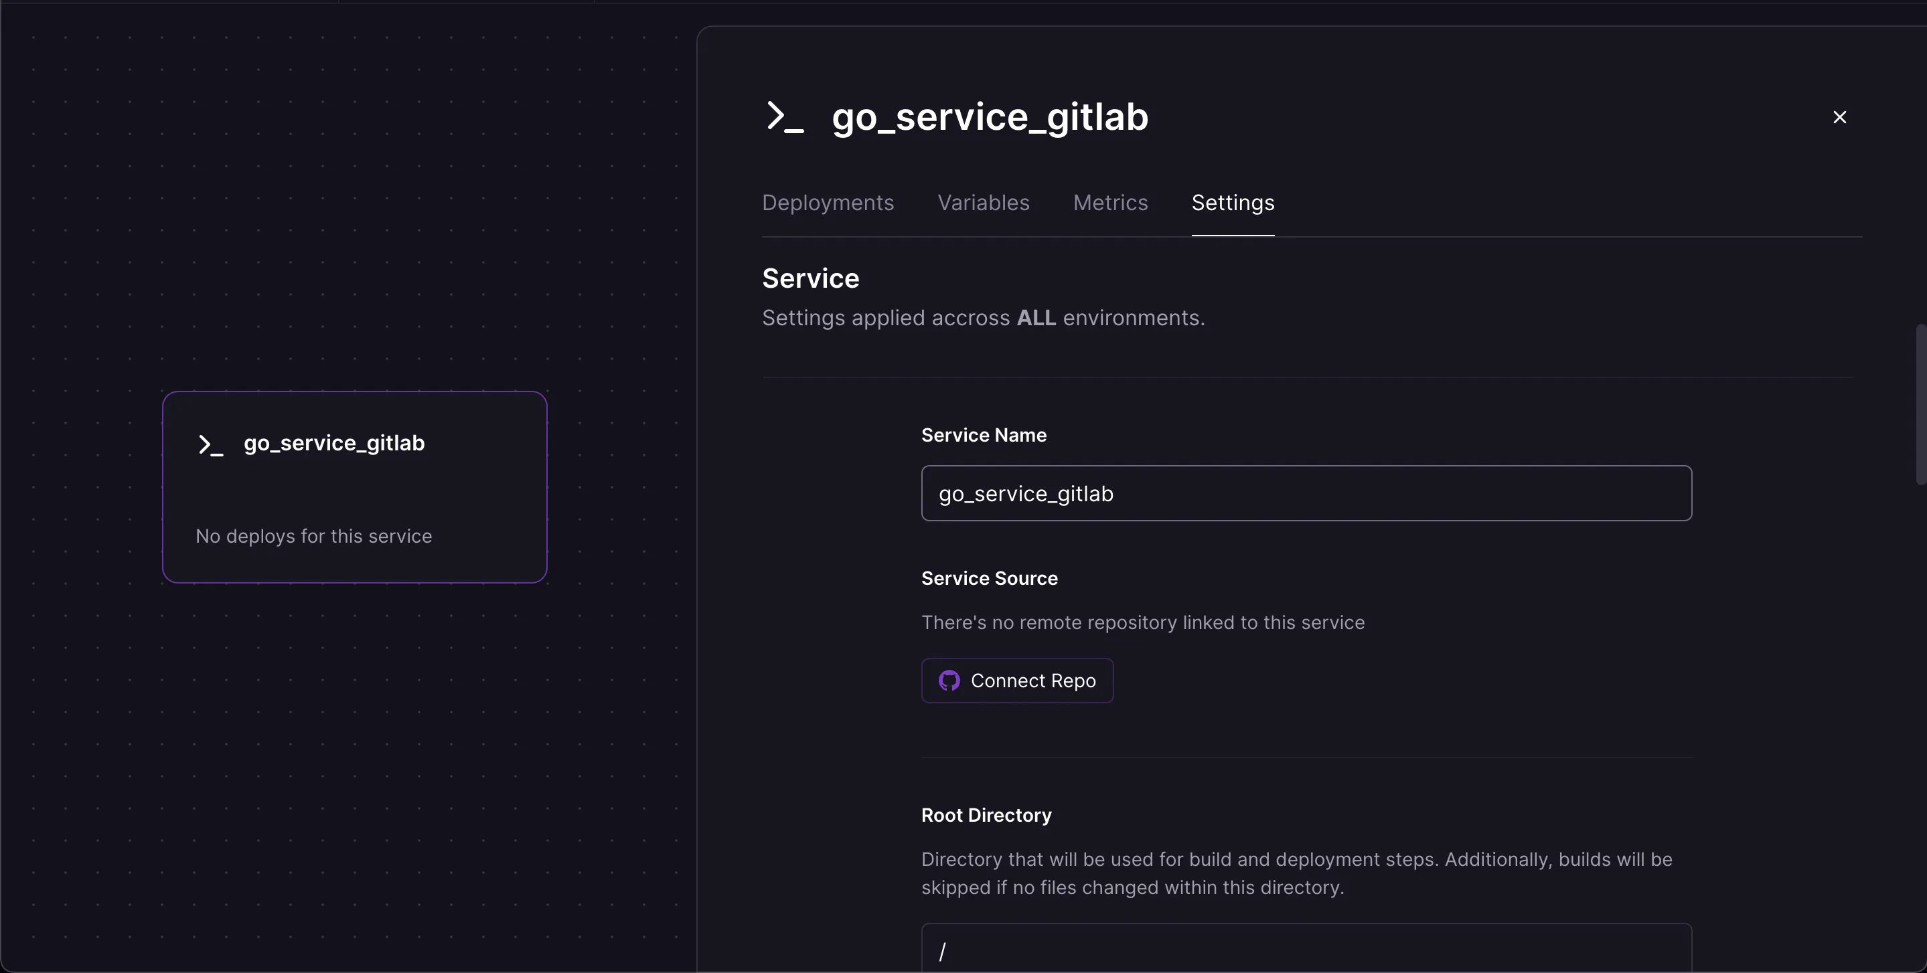Click "No deploys for this service" text
1927x973 pixels.
tap(313, 536)
